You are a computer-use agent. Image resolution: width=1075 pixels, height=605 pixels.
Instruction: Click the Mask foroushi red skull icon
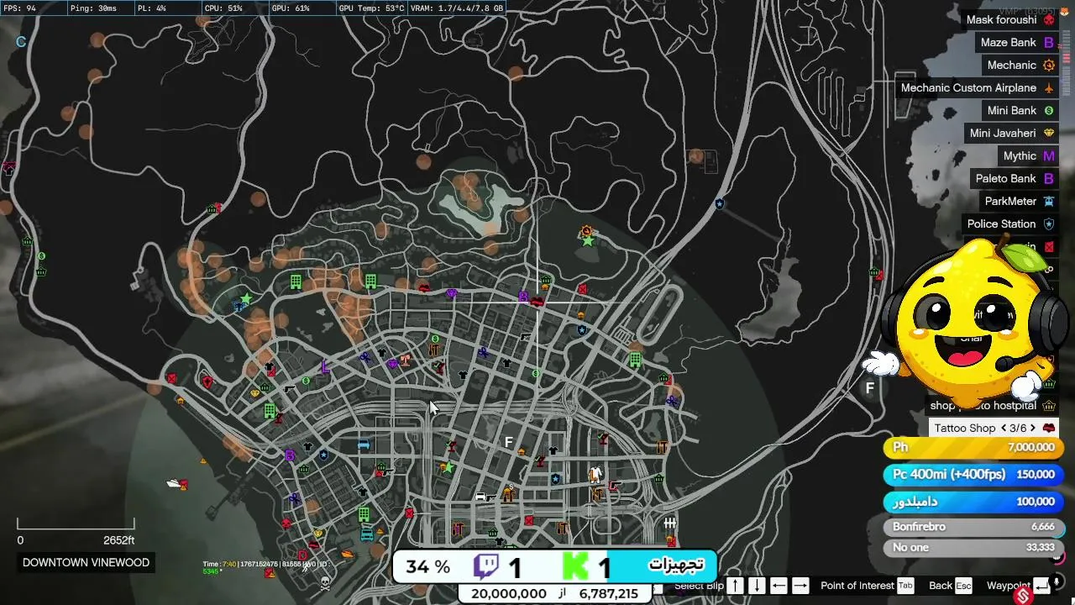(x=1048, y=19)
